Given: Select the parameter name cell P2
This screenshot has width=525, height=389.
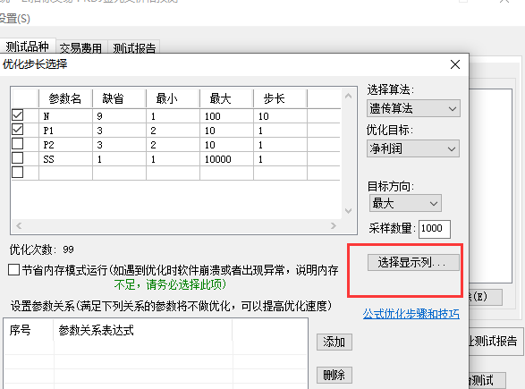Looking at the screenshot, I should coord(65,145).
